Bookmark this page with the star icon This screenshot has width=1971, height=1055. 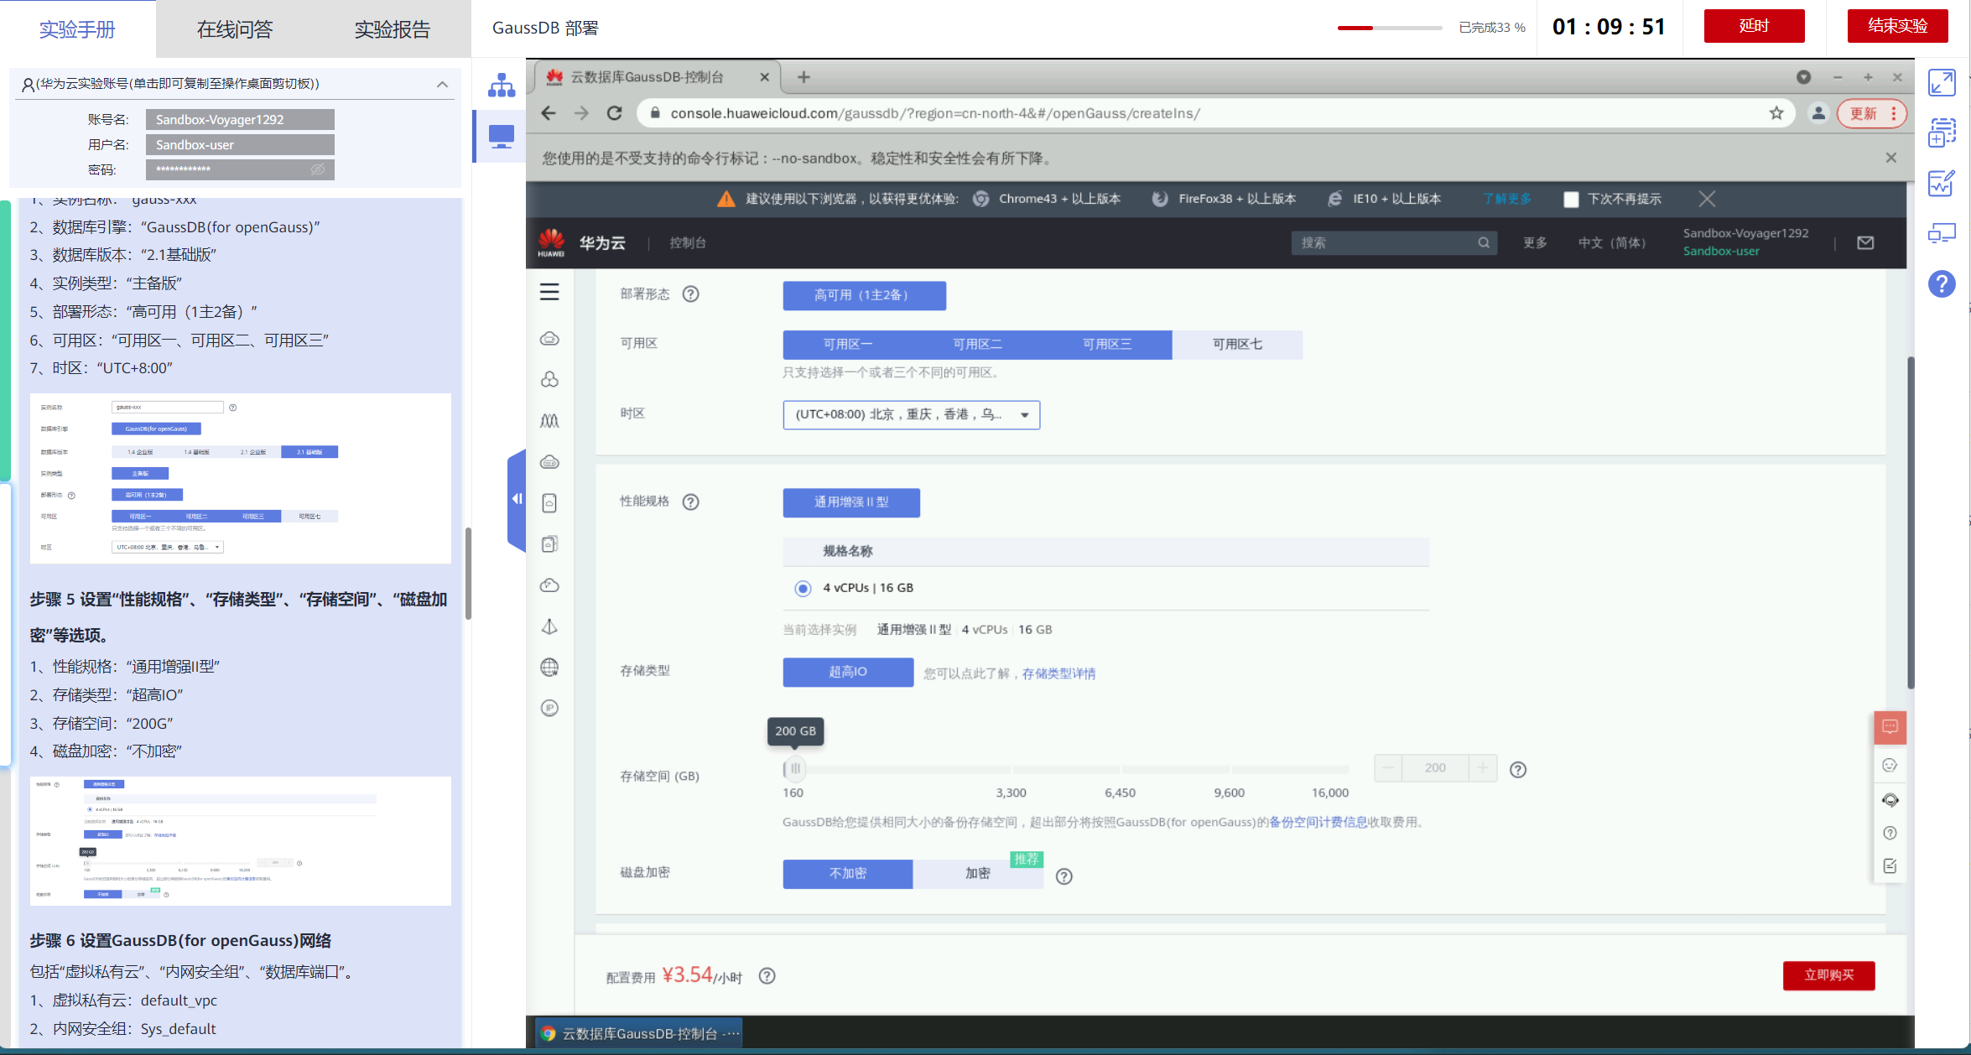(1776, 113)
